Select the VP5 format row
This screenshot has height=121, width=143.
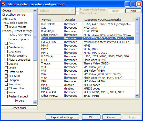pos(87,71)
